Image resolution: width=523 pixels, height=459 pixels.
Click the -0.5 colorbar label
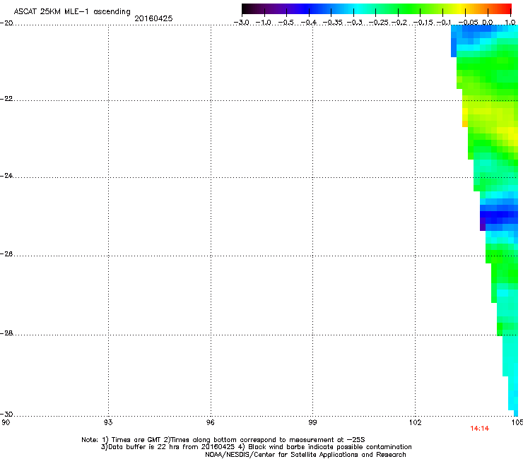tap(286, 23)
